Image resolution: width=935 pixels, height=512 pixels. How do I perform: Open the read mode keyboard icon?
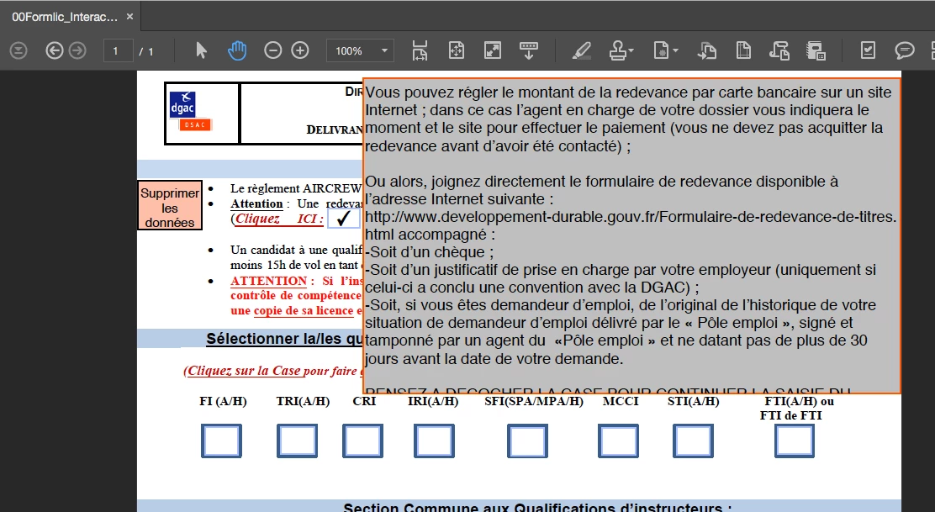tap(528, 50)
